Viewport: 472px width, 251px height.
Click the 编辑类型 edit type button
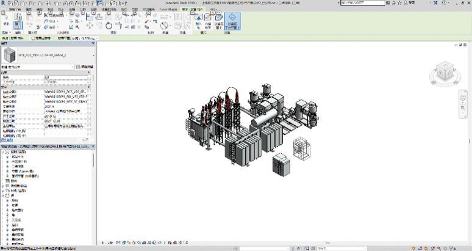[84, 67]
